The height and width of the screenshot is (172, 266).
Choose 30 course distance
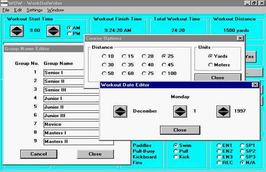(108, 65)
